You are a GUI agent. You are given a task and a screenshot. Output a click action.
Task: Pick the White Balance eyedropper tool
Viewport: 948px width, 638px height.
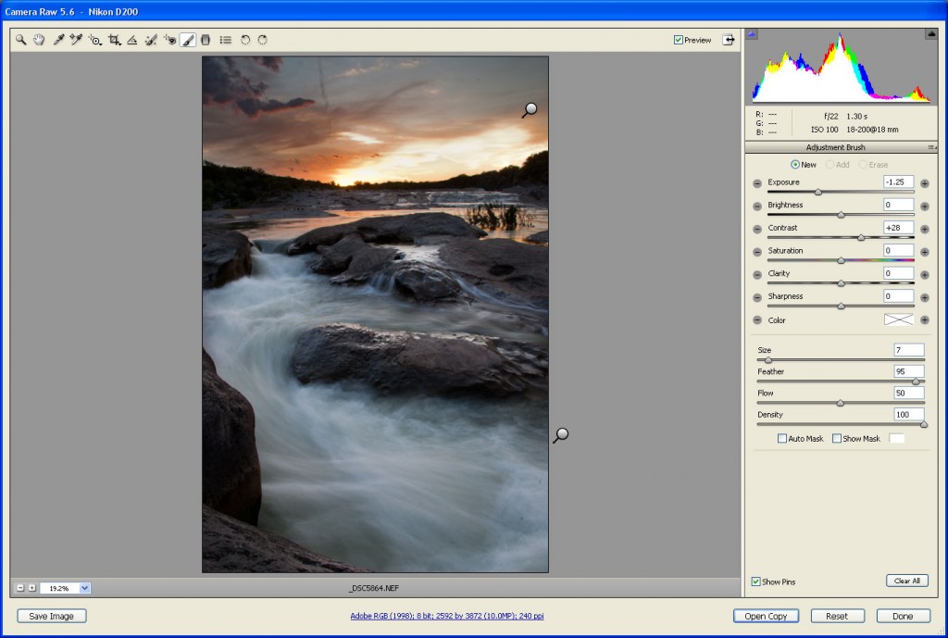click(x=58, y=40)
